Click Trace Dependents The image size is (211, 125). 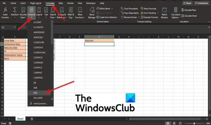click(x=130, y=13)
